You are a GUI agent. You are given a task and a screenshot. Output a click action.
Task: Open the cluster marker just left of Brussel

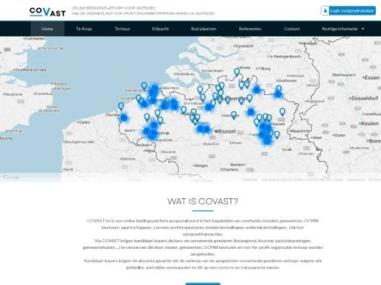tap(206, 129)
